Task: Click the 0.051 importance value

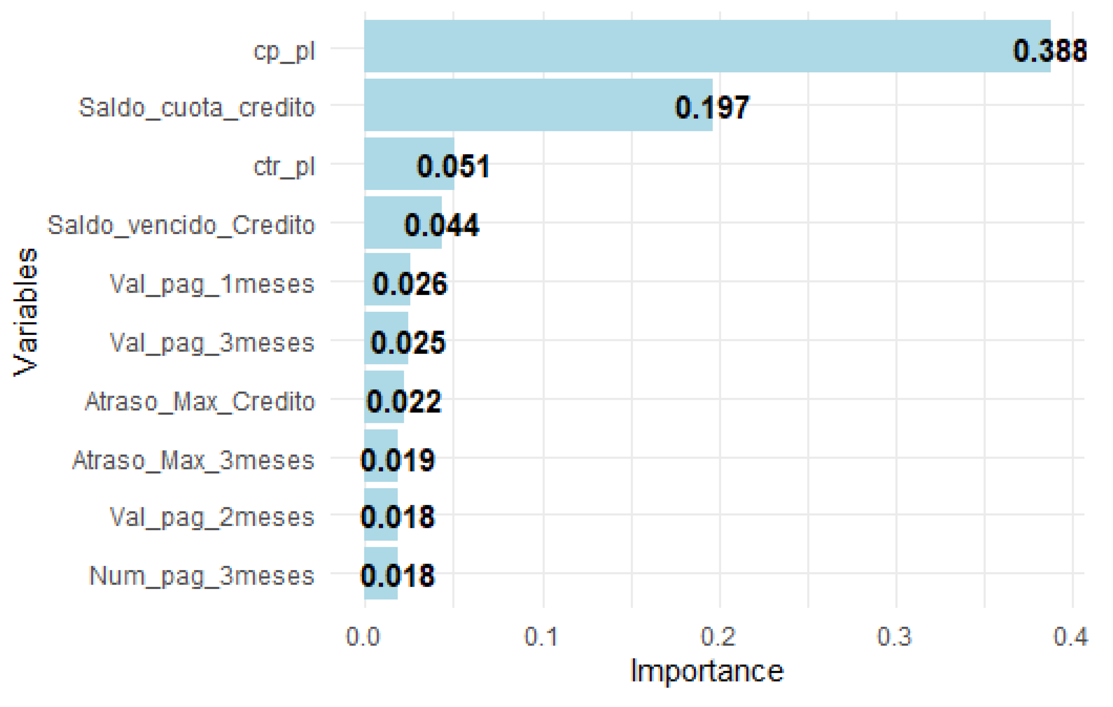Action: (x=453, y=166)
